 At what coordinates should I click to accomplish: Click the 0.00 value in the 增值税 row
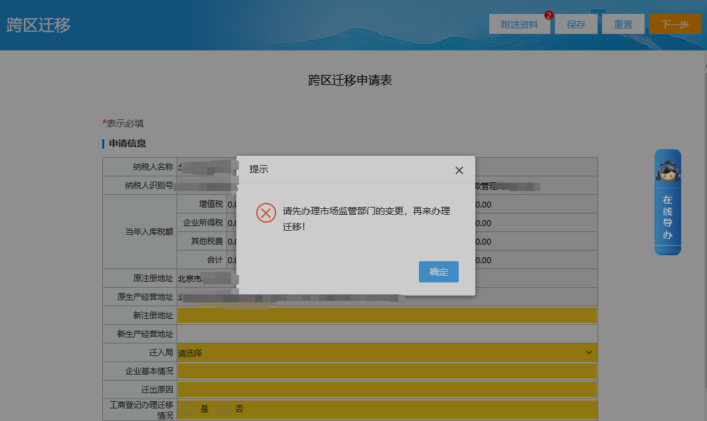point(483,204)
